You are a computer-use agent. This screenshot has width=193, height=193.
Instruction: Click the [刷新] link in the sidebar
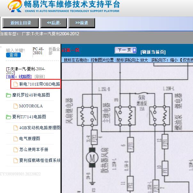click(x=40, y=77)
